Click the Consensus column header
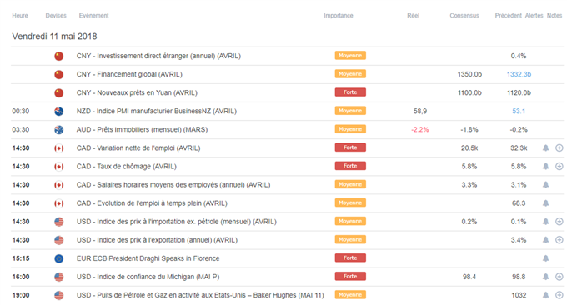The height and width of the screenshot is (305, 567). [x=464, y=16]
